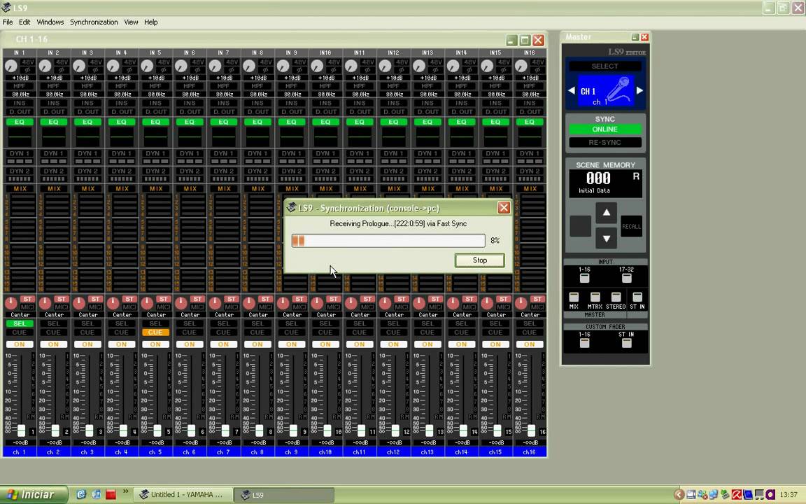Close the Synchronization dialog
The width and height of the screenshot is (806, 504).
(504, 207)
